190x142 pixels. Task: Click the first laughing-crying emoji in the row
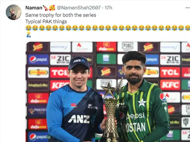point(28,28)
